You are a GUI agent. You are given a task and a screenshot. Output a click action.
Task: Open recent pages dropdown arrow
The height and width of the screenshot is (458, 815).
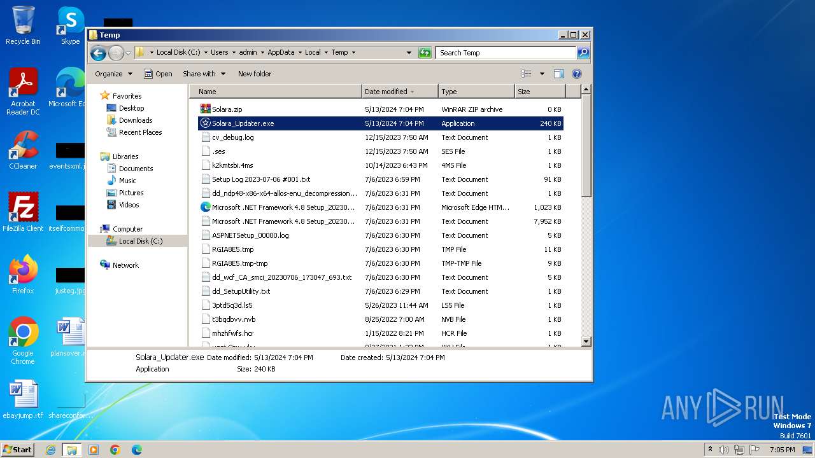click(128, 53)
